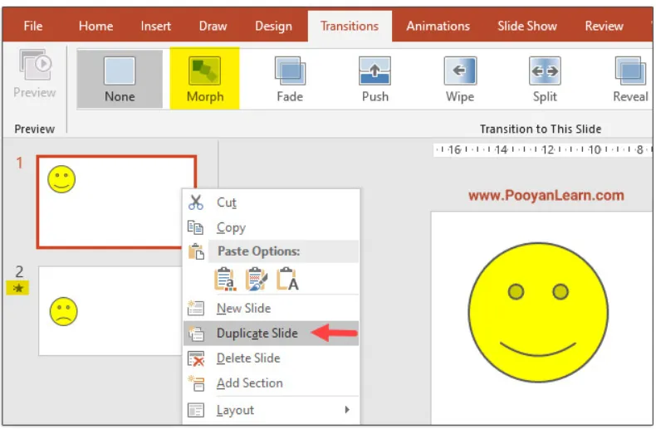Select the Fade transition effect
Viewport: 656px width, 429px height.
(x=289, y=78)
